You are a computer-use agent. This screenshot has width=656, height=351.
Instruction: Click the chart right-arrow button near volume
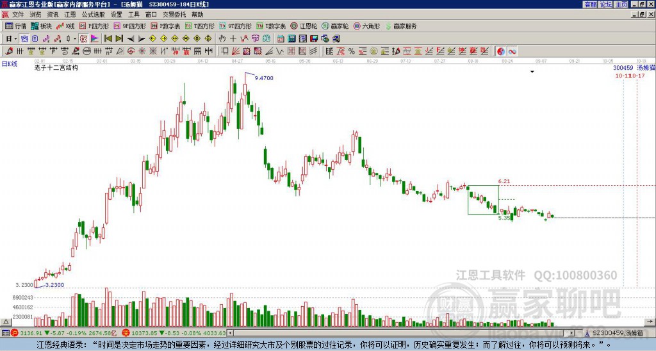click(650, 322)
